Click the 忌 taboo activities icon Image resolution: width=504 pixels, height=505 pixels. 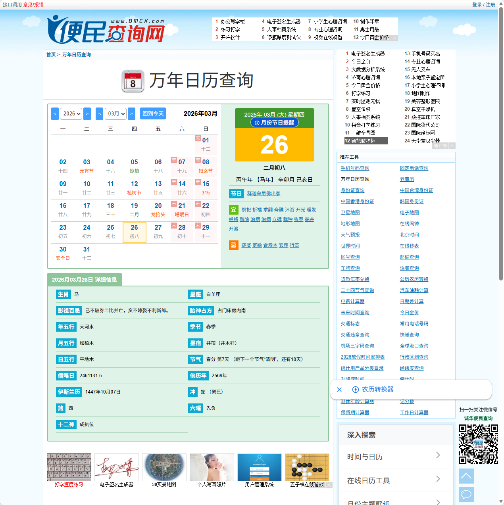(233, 245)
